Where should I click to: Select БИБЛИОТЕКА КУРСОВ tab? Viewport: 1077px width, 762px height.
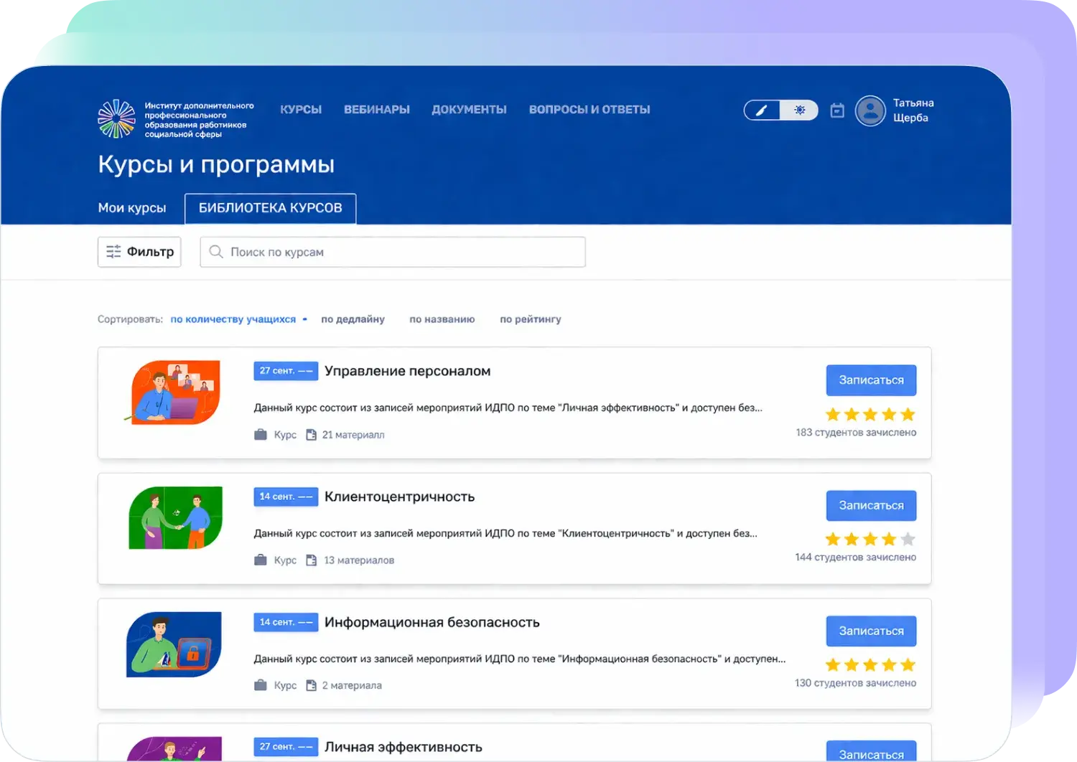coord(271,208)
